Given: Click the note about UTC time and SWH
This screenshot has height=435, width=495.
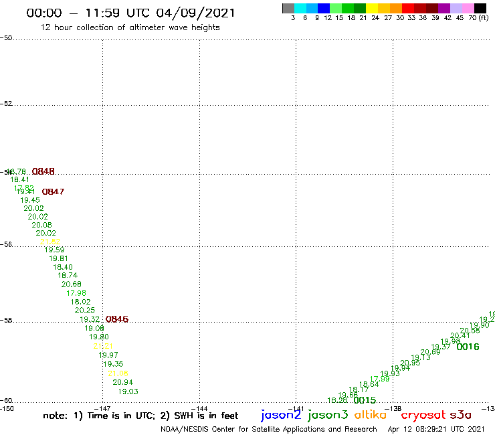Looking at the screenshot, I should [x=140, y=416].
